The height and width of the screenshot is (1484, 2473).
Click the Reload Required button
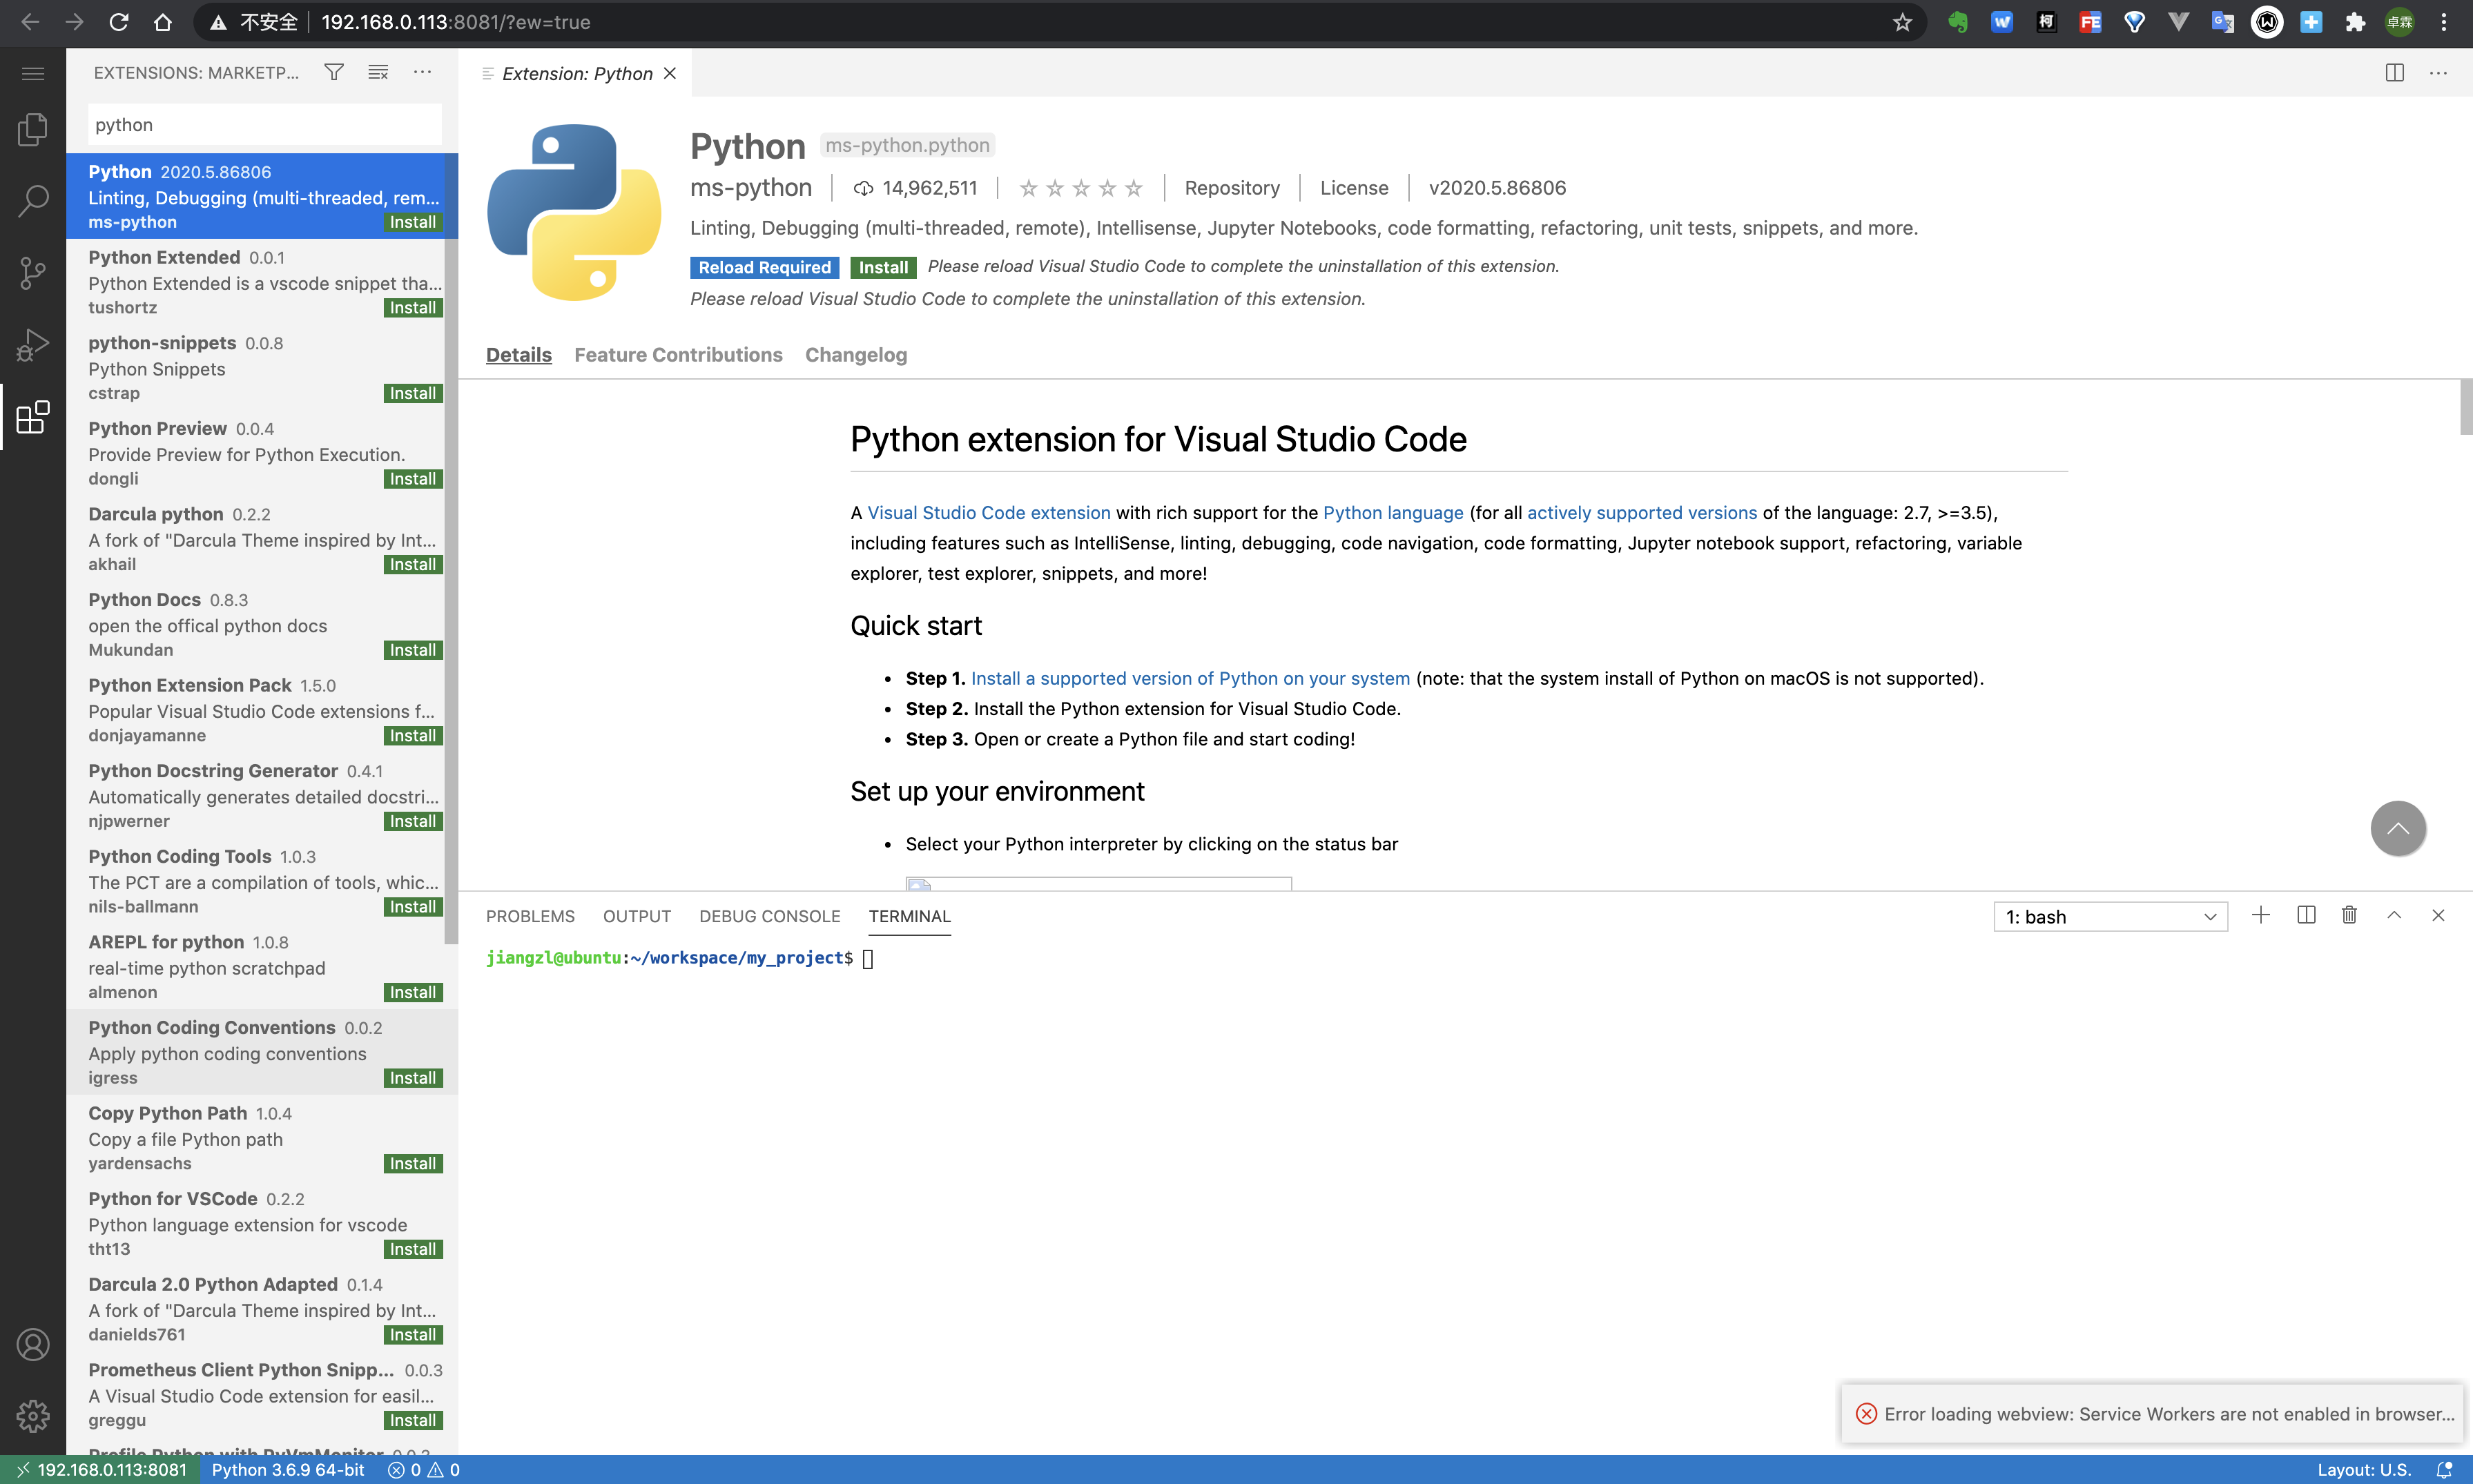click(x=764, y=267)
